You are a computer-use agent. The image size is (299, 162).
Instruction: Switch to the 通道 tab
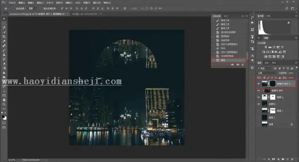click(x=267, y=63)
